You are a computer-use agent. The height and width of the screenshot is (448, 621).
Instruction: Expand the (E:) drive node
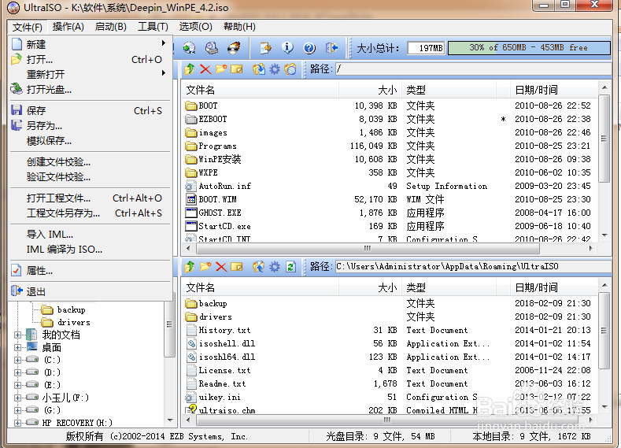(x=17, y=385)
